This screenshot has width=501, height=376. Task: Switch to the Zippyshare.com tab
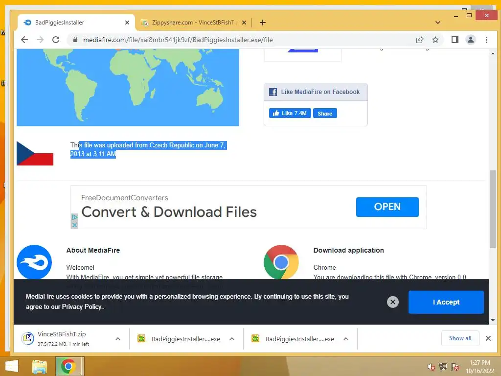[x=193, y=23]
